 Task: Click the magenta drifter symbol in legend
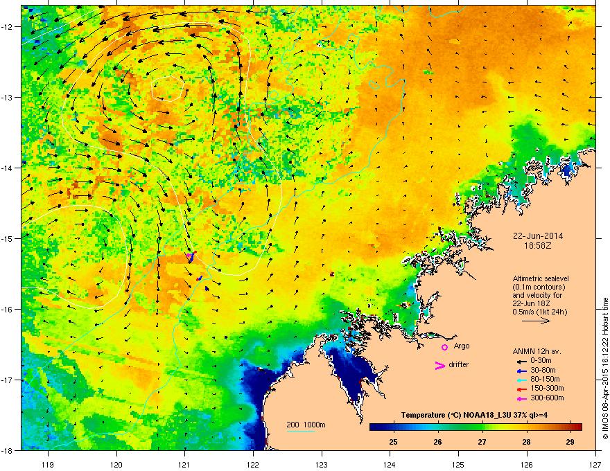click(439, 366)
